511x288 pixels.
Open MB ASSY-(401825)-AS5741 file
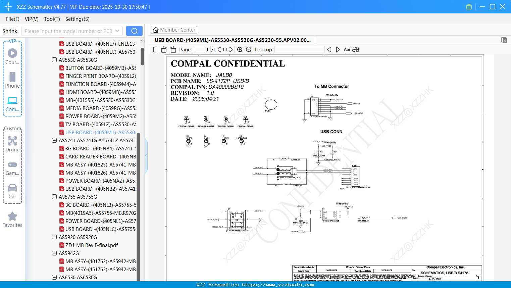coord(98,165)
